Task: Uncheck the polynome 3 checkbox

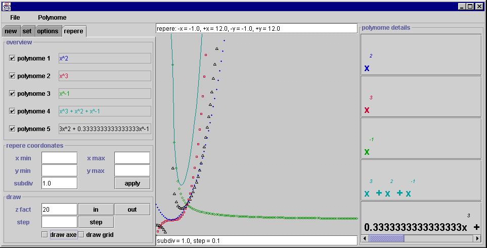Action: point(13,94)
